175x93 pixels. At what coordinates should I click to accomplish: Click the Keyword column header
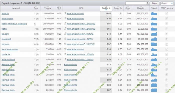[15, 8]
